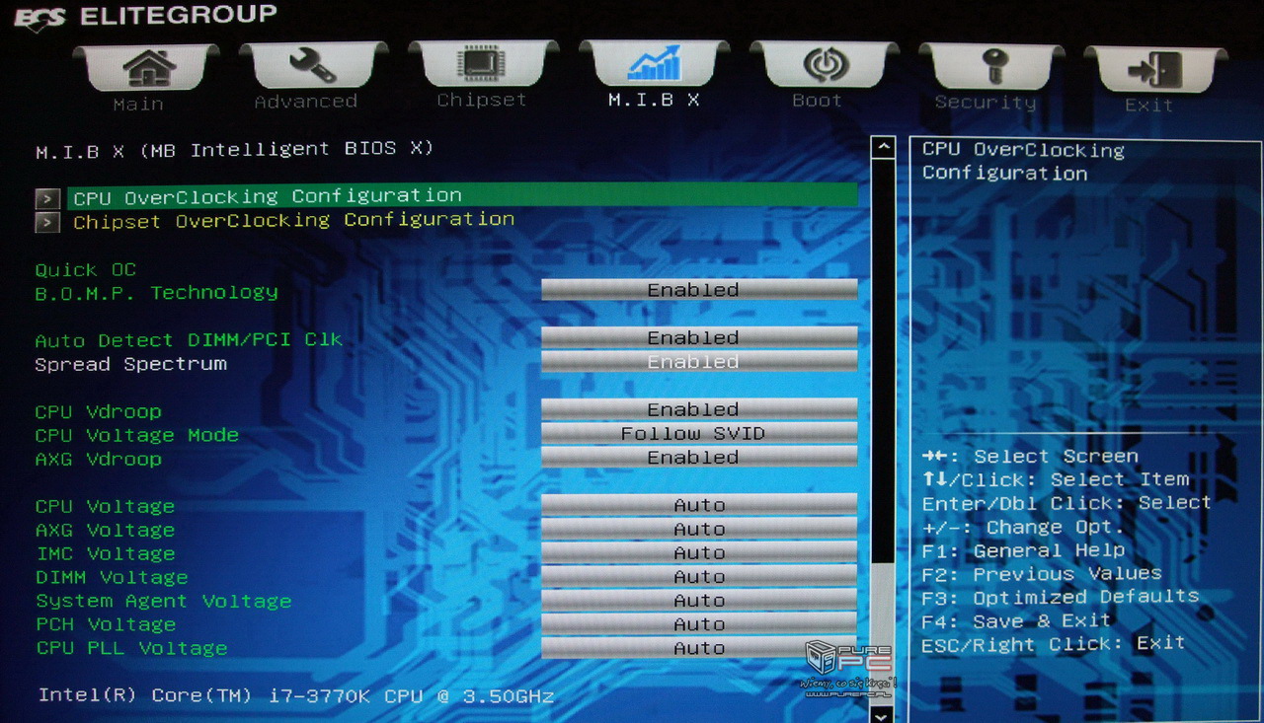This screenshot has height=723, width=1264.
Task: Click the M.I.B X (MB Intelligent BIOS X) title
Action: [x=234, y=150]
